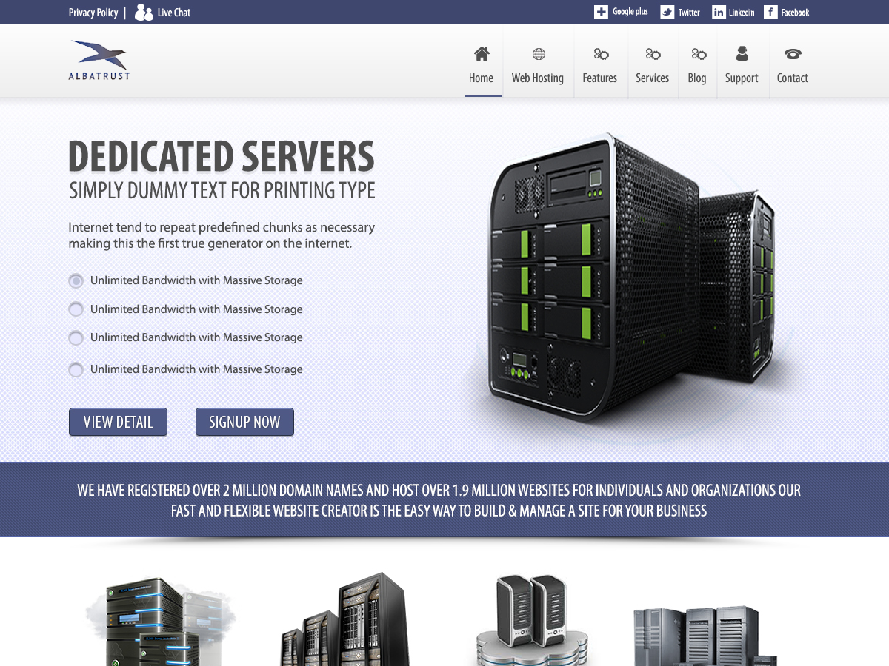Follow the Linkedin text link
The height and width of the screenshot is (666, 889).
coord(742,12)
